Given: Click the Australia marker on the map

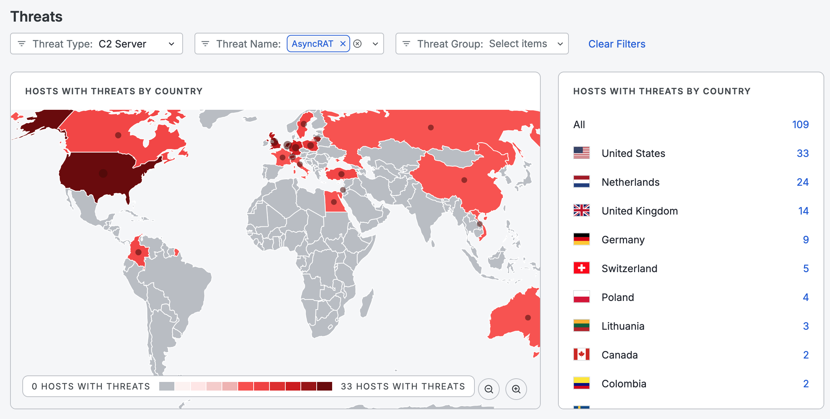Looking at the screenshot, I should click(528, 317).
